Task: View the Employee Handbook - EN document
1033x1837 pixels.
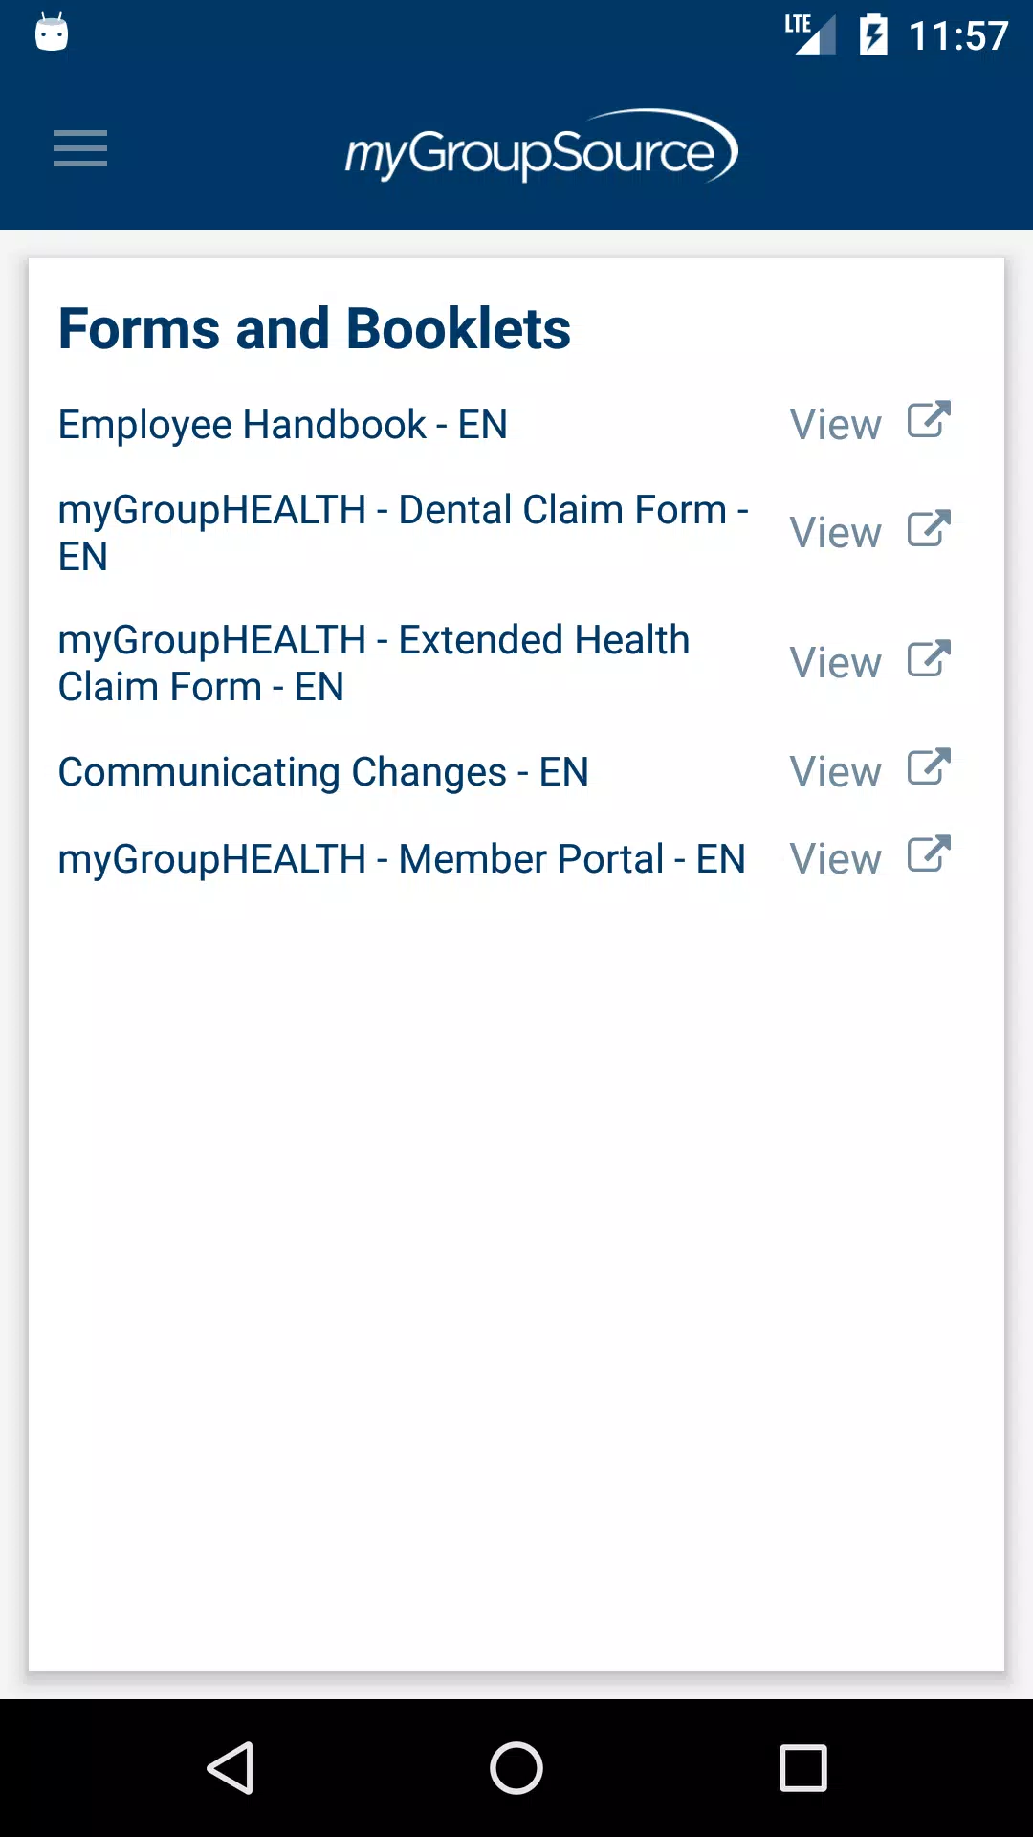Action: pyautogui.click(x=835, y=424)
